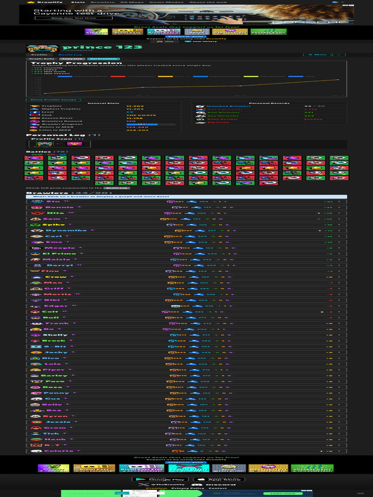Switch to the Battle Log tab

coord(70,55)
